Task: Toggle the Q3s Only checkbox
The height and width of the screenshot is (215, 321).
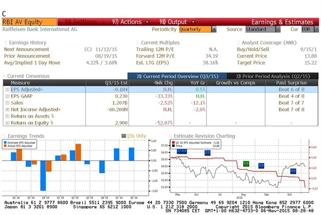Action: pos(123,136)
